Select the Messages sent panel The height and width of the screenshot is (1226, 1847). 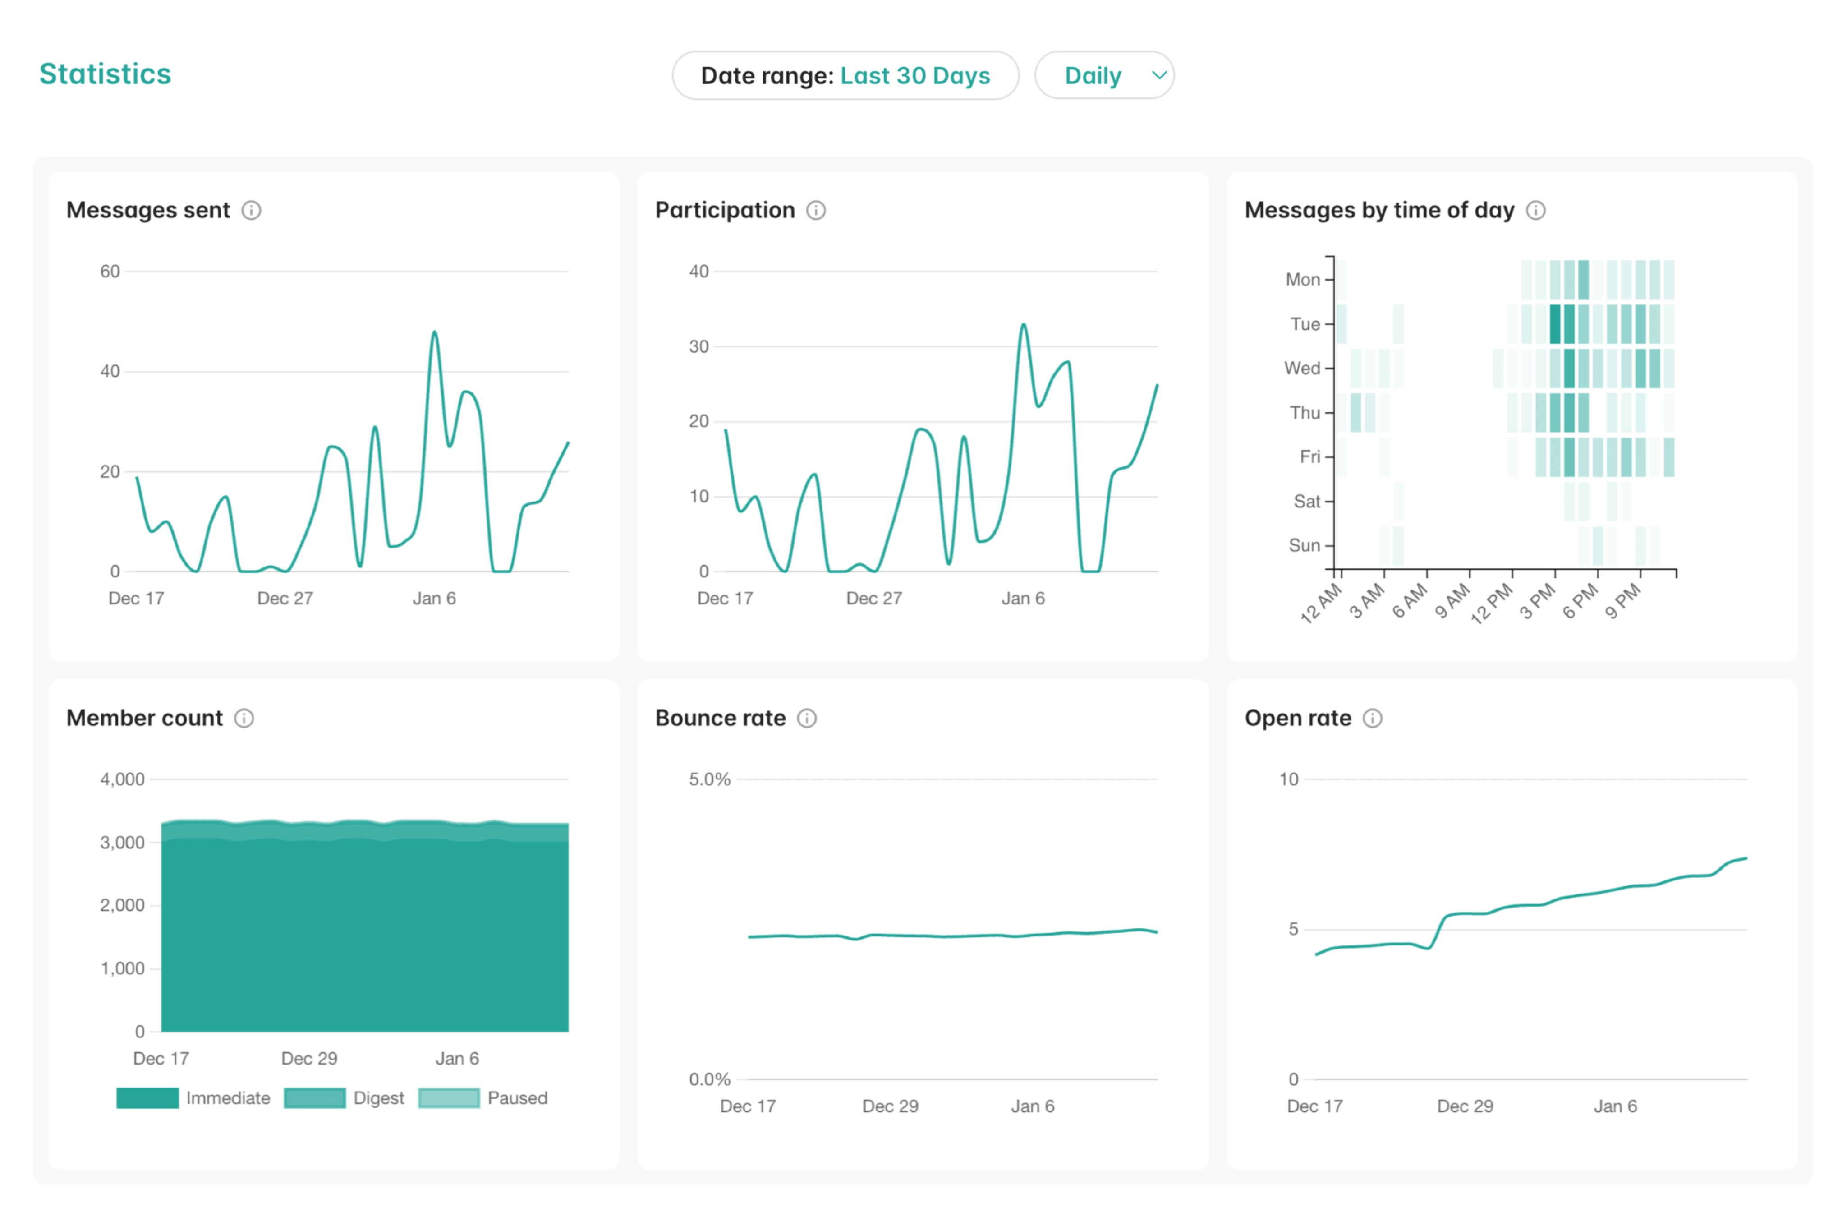coord(335,415)
